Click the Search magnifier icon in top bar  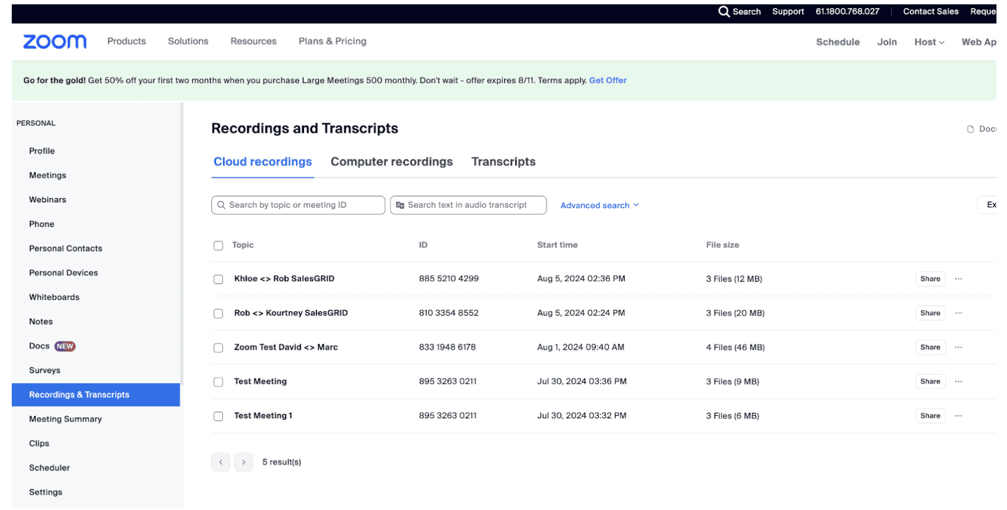(723, 12)
